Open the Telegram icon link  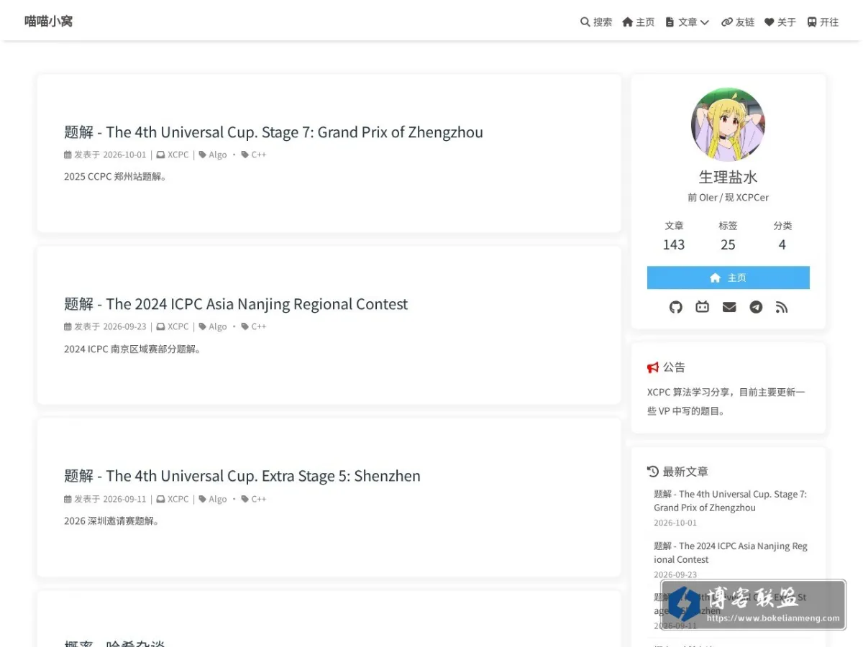[x=756, y=307]
